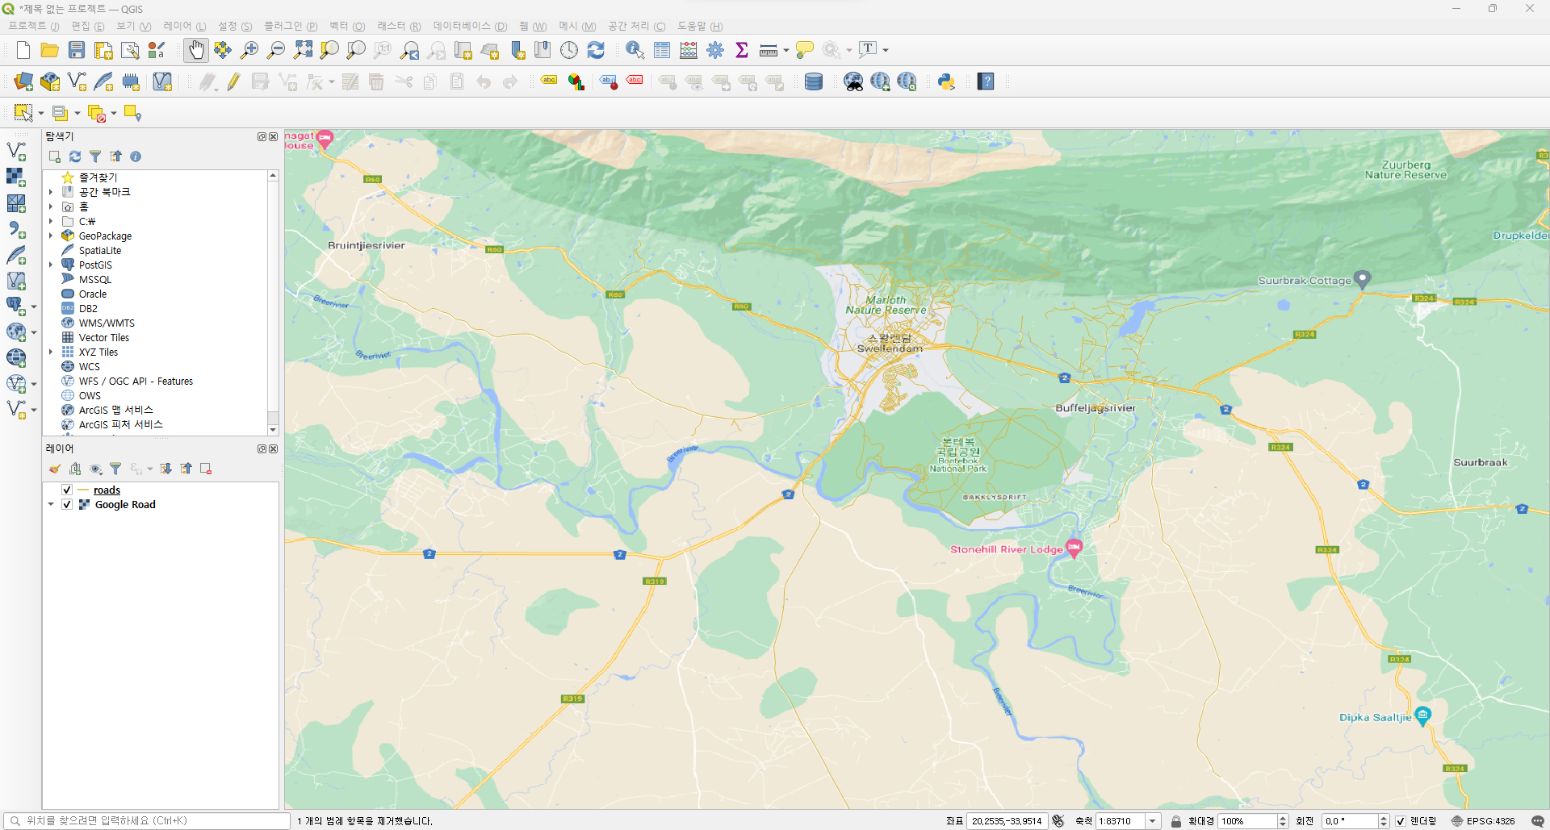The height and width of the screenshot is (830, 1550).
Task: Toggle visibility of the roads layer
Action: point(67,490)
